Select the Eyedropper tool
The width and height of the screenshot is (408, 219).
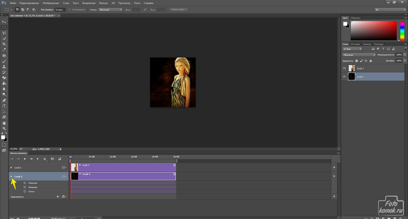(4, 49)
